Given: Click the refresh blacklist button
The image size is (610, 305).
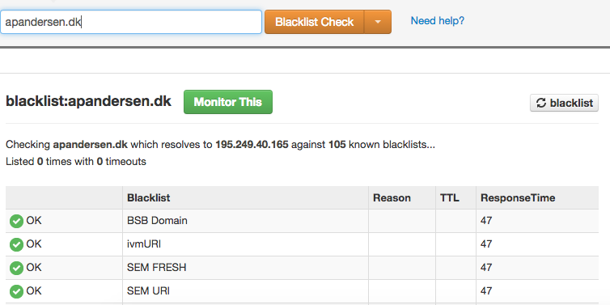Looking at the screenshot, I should (x=564, y=103).
